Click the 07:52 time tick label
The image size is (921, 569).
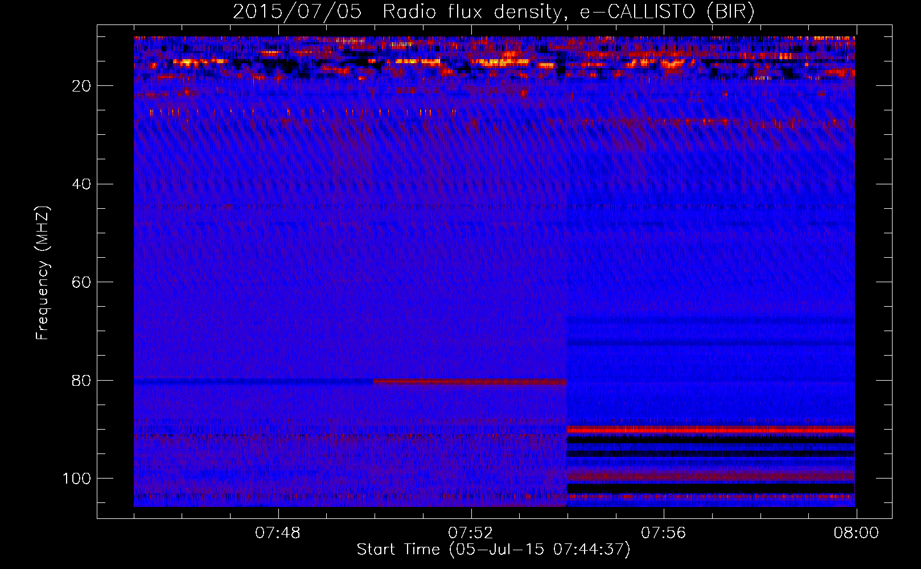coord(471,533)
